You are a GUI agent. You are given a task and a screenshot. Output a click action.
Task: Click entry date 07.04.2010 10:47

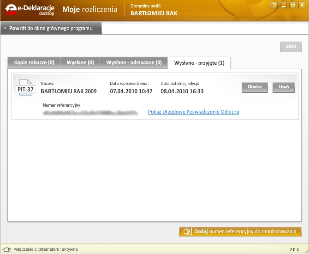point(131,91)
